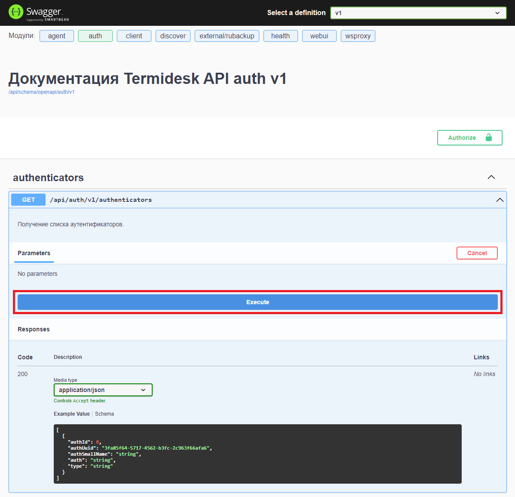Switch to the Schema view

point(104,414)
